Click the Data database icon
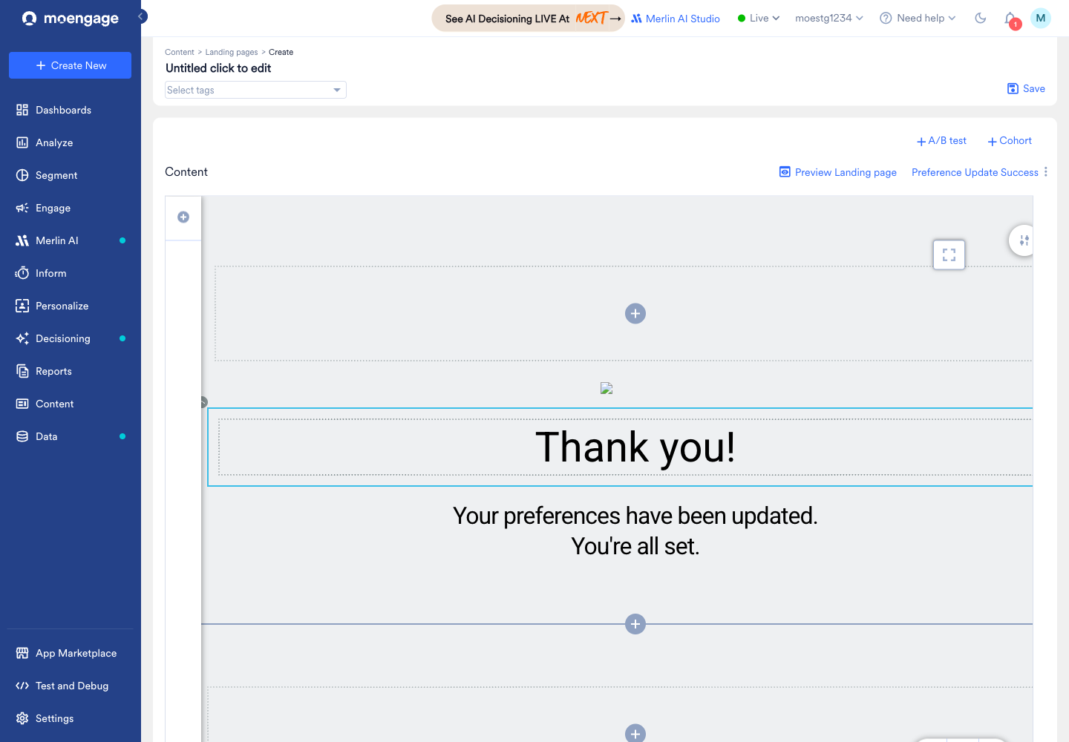Image resolution: width=1069 pixels, height=742 pixels. (22, 436)
